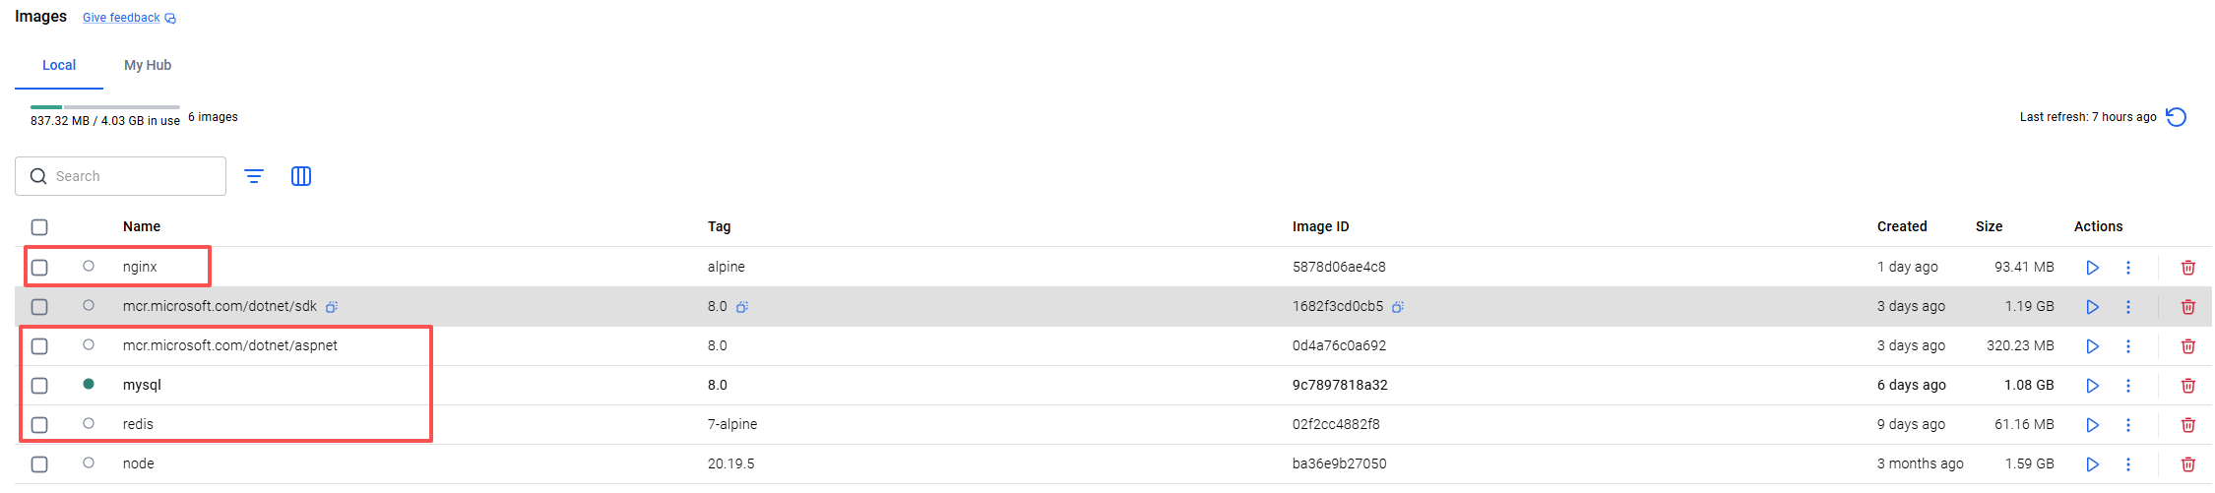The height and width of the screenshot is (493, 2215).
Task: Open the manage columns icon
Action: (301, 176)
